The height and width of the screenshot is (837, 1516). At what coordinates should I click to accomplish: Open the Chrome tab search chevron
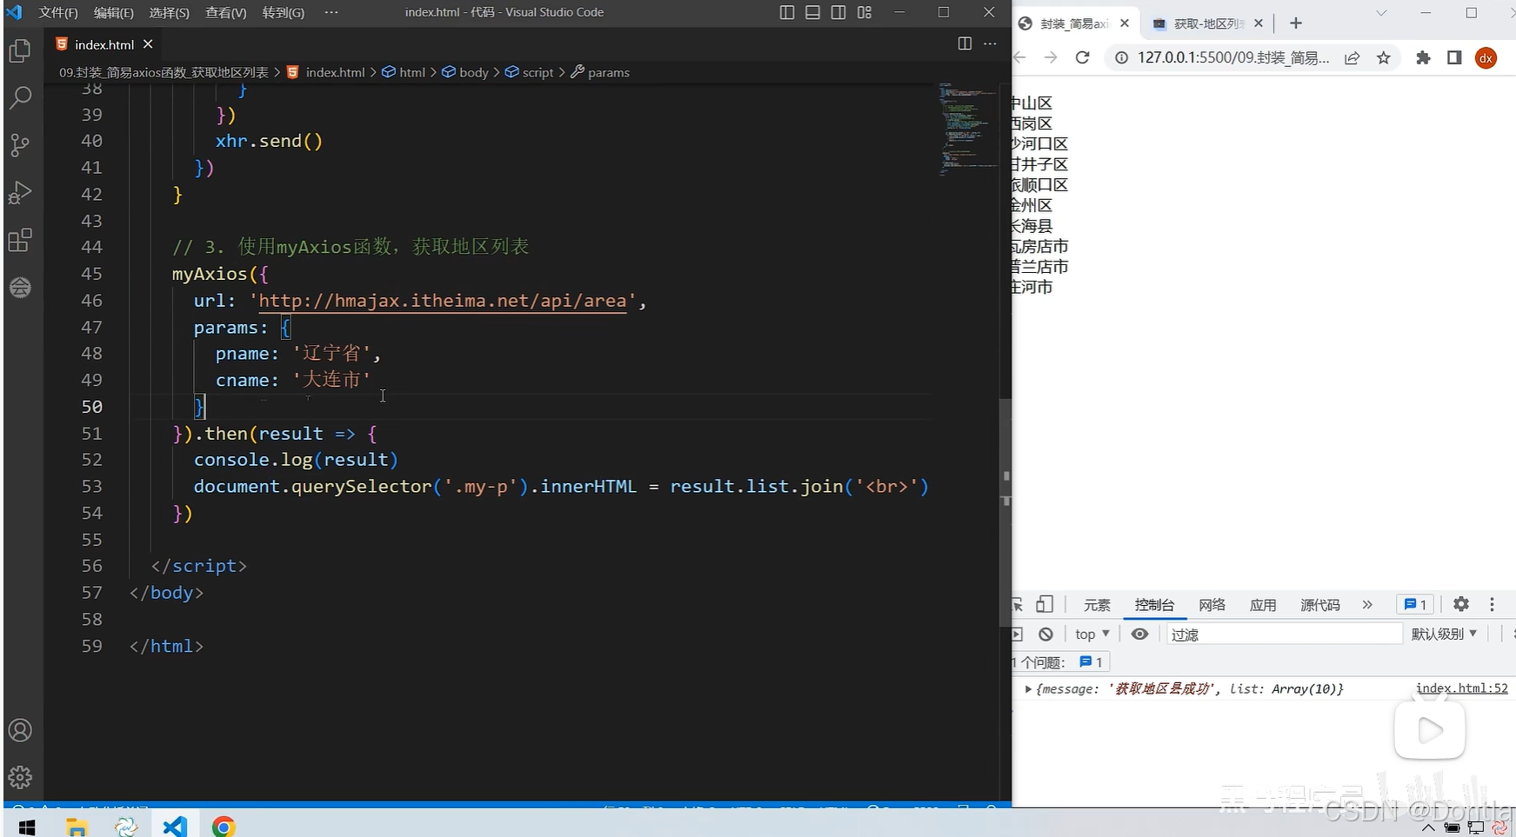click(1381, 13)
